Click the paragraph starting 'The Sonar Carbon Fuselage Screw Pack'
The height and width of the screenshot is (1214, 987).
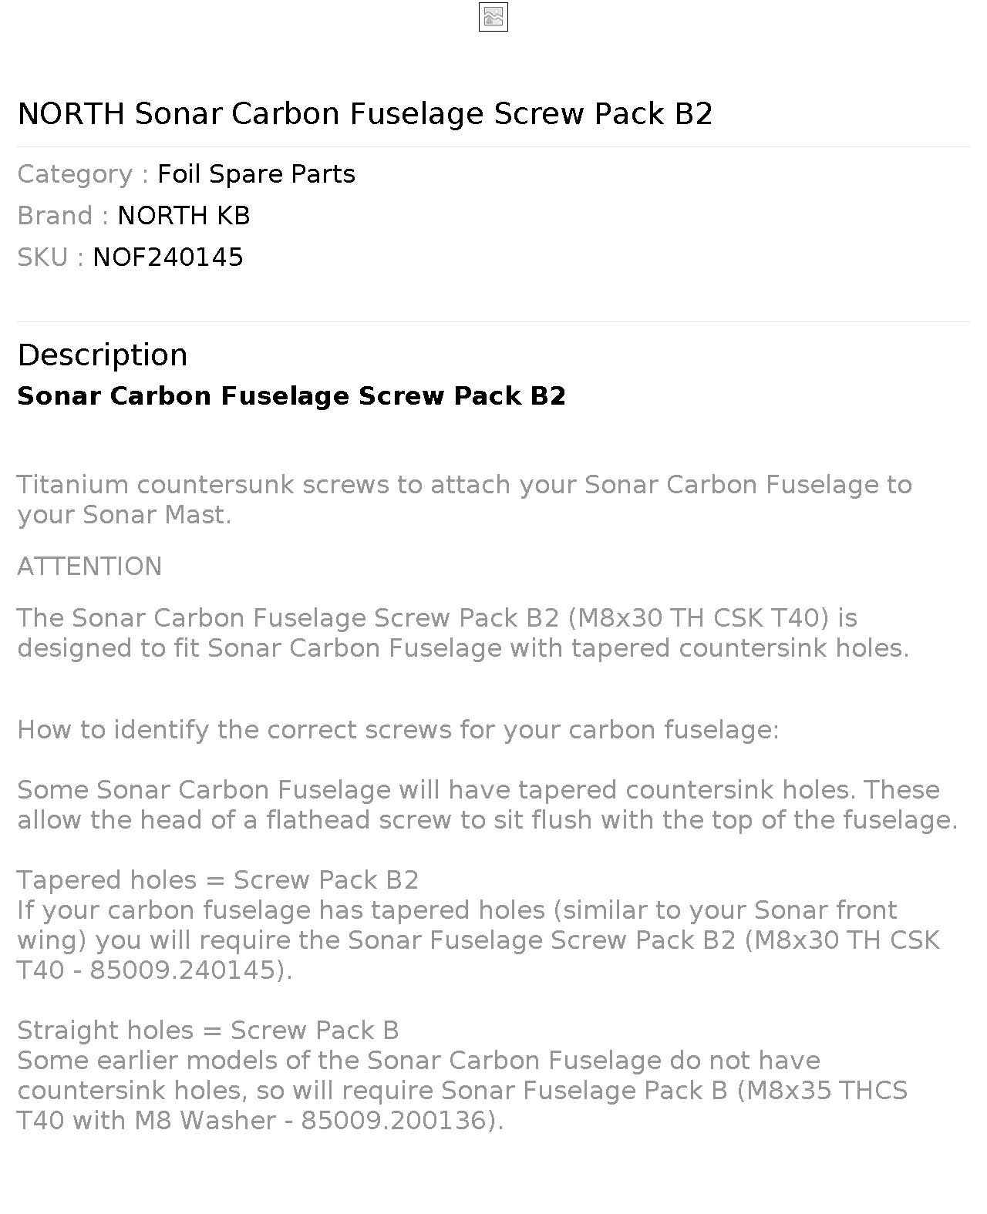[x=463, y=633]
